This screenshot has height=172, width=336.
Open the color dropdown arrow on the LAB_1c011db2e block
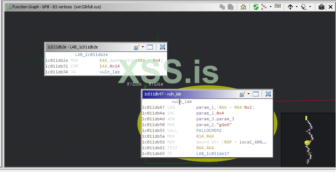click(x=143, y=47)
